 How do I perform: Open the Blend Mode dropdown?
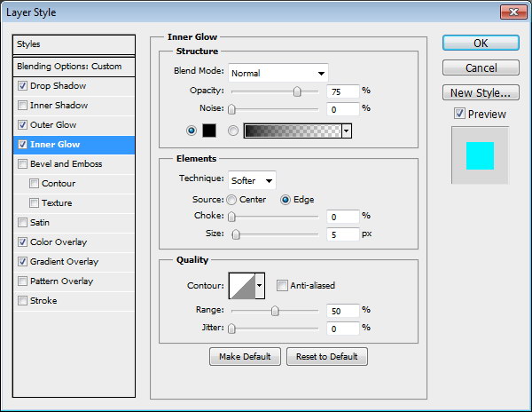(x=278, y=73)
